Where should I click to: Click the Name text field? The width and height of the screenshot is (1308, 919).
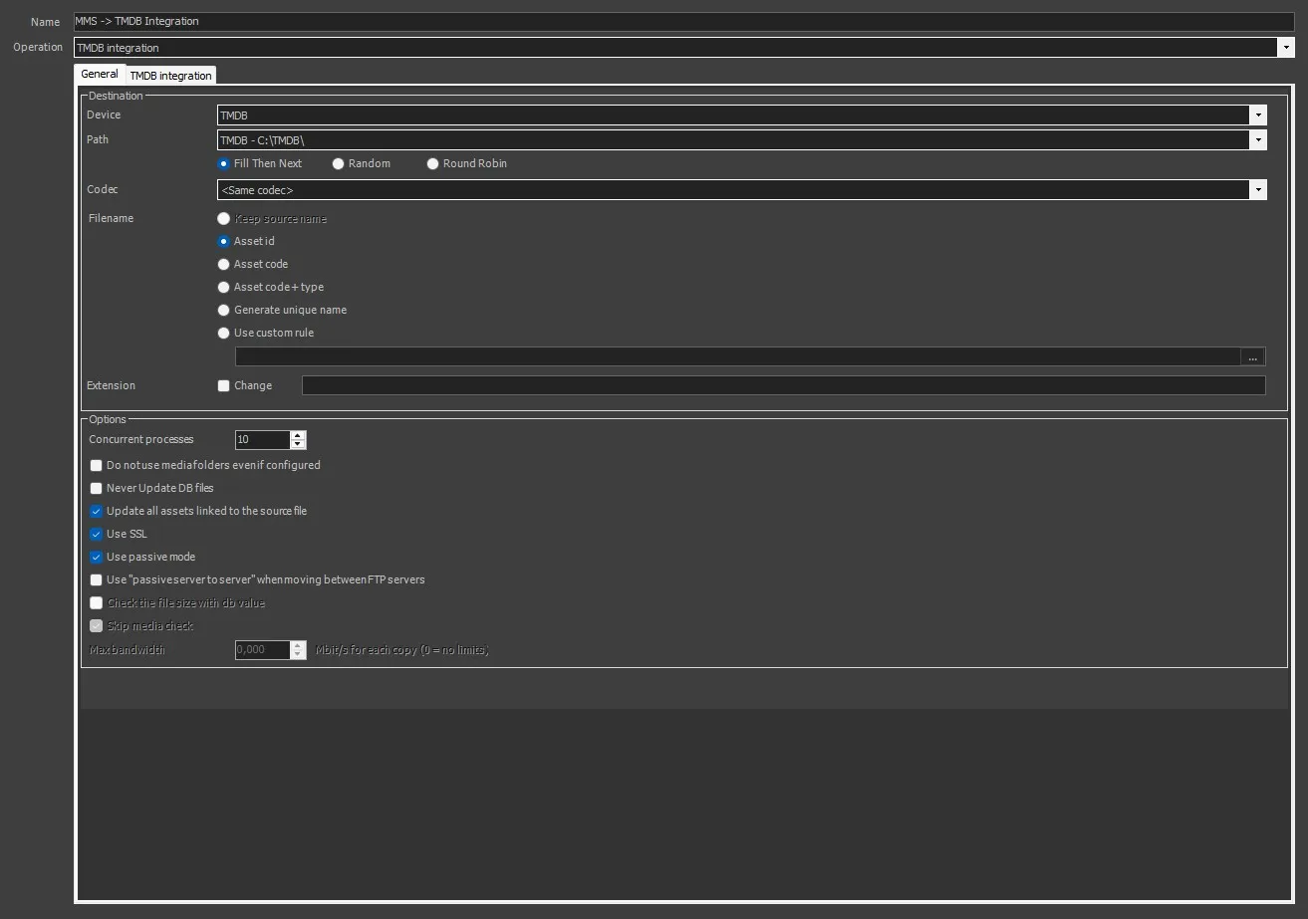tap(677, 21)
